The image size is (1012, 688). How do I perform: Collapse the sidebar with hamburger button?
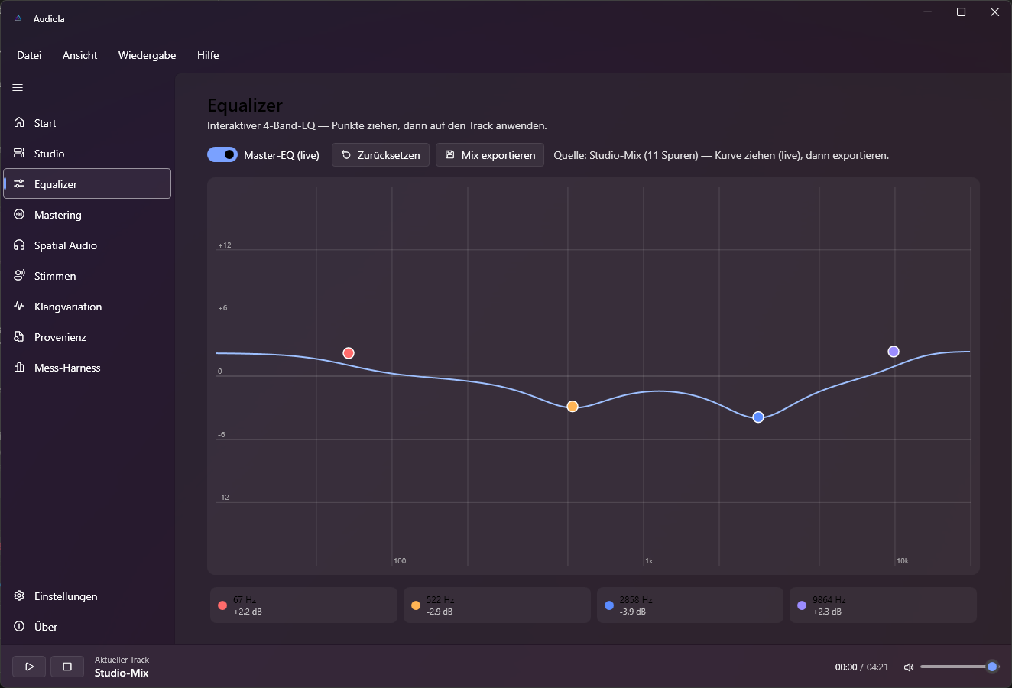[18, 88]
